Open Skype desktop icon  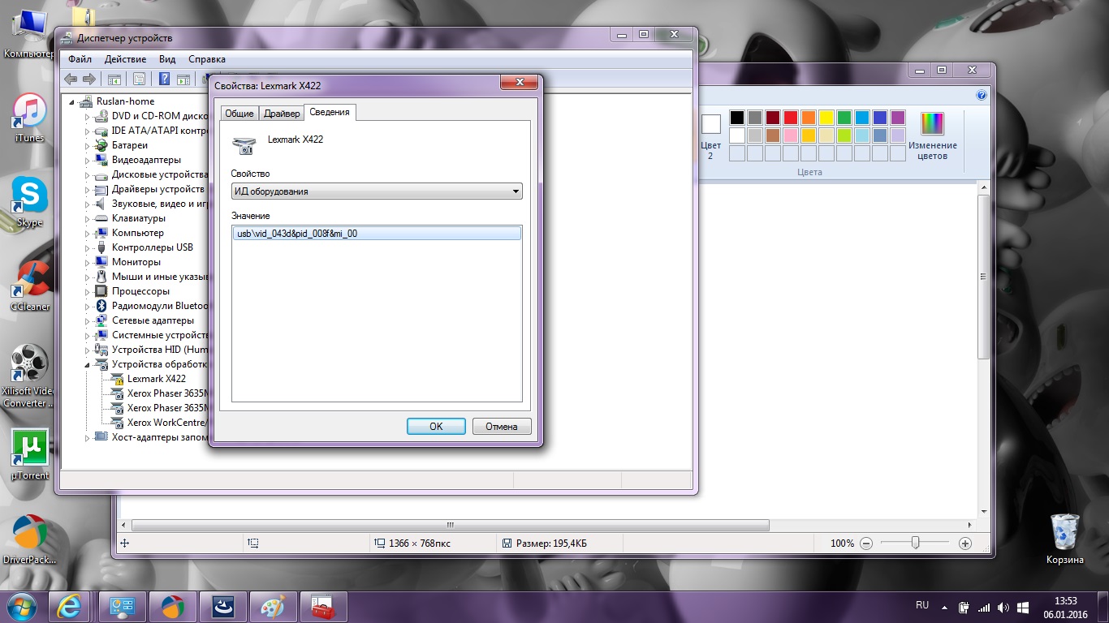(29, 197)
